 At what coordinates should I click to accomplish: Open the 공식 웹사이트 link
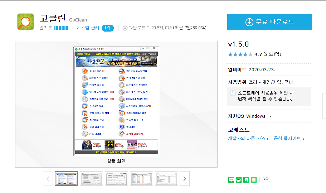coord(289,139)
